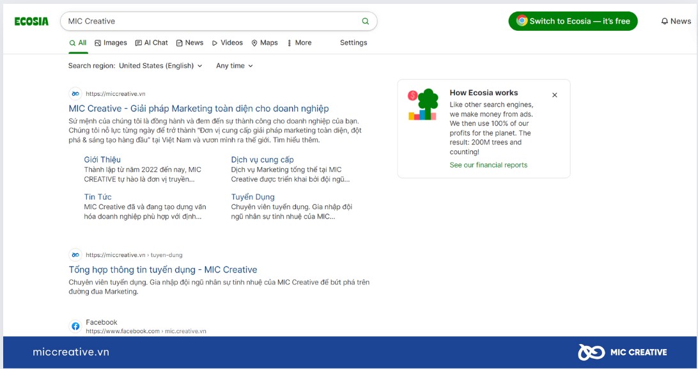Close the How Ecosia works card

554,95
